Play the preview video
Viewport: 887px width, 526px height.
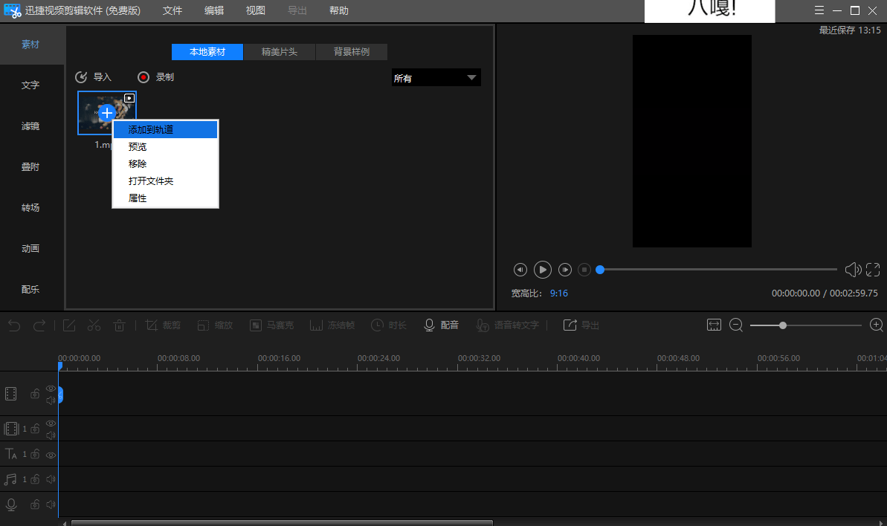tap(542, 270)
